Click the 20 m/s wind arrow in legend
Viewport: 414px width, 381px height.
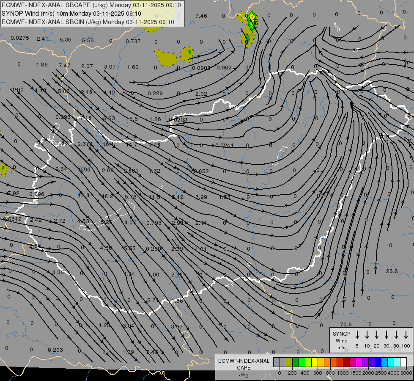pos(377,335)
